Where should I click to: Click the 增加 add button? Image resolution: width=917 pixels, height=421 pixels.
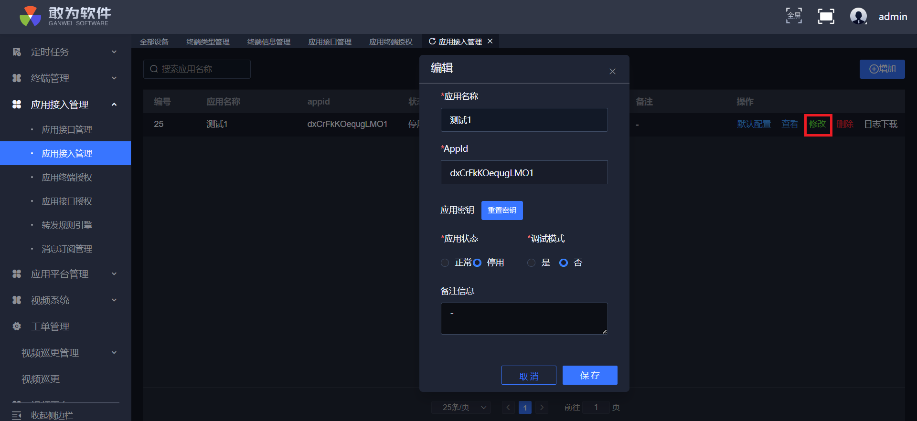click(882, 69)
